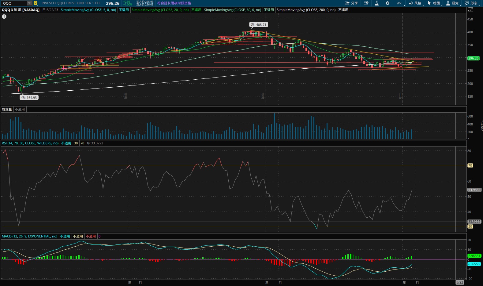Expand the symbol QQQ dropdown arrow
The height and width of the screenshot is (286, 483).
[29, 3]
